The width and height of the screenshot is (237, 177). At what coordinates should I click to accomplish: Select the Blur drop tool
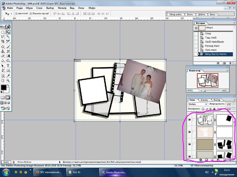(x=3, y=60)
